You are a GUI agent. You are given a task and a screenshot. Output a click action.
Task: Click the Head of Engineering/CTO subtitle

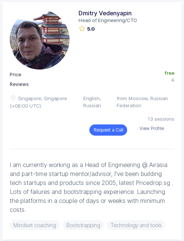point(108,21)
